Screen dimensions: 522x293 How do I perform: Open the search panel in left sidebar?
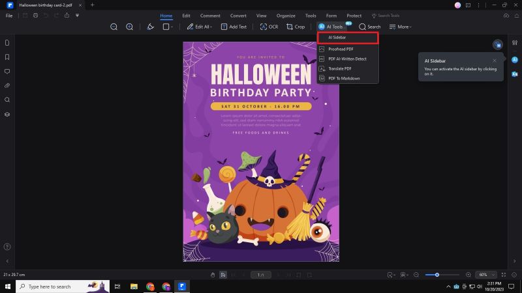tap(7, 100)
